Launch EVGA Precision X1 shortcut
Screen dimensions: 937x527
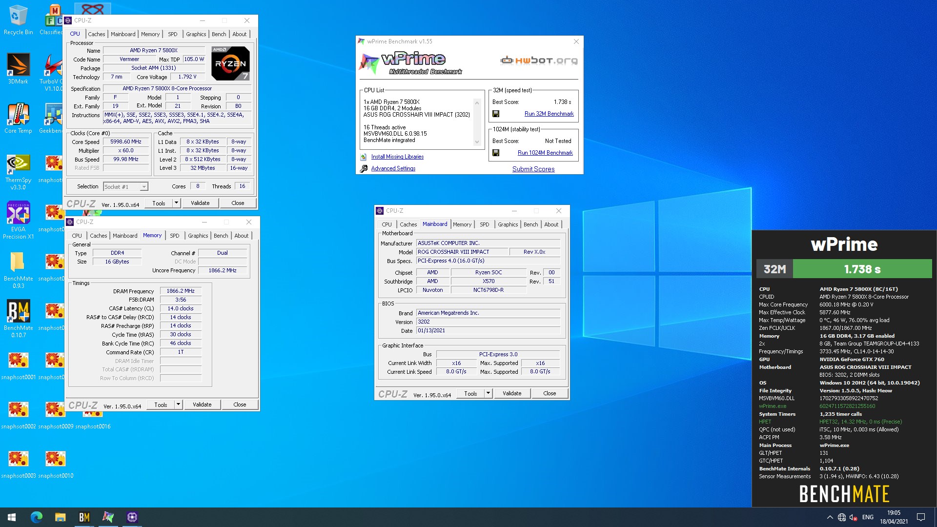tap(18, 220)
